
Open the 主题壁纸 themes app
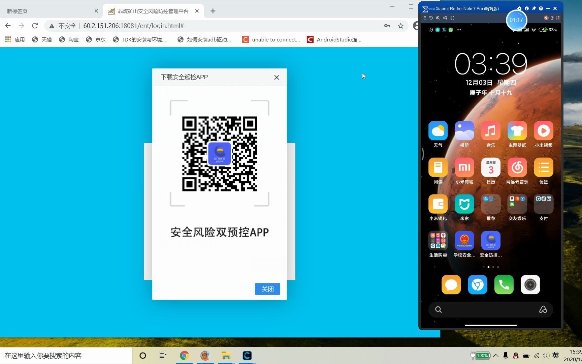pos(517,131)
